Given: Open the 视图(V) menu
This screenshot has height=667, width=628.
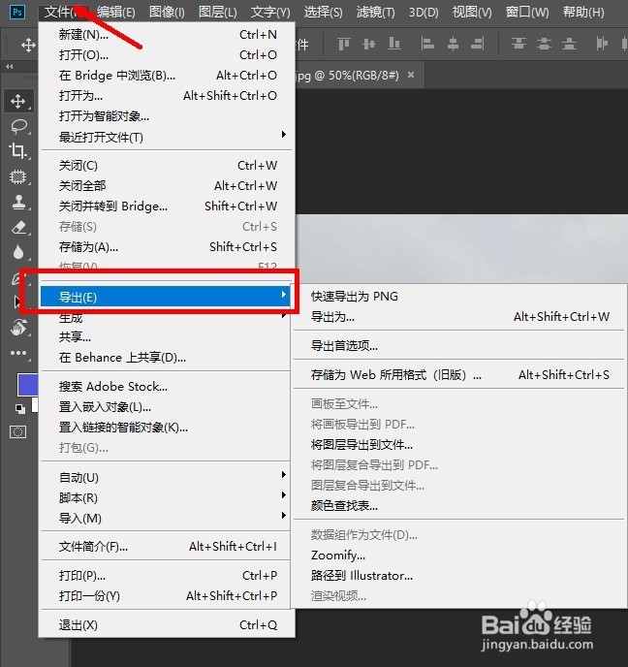Looking at the screenshot, I should [x=472, y=12].
